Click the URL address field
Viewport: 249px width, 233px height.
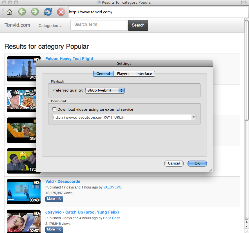click(158, 12)
